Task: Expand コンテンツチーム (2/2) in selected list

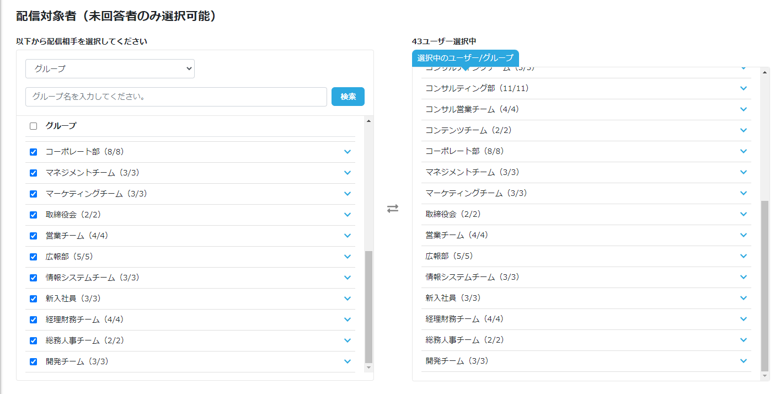Action: (744, 130)
